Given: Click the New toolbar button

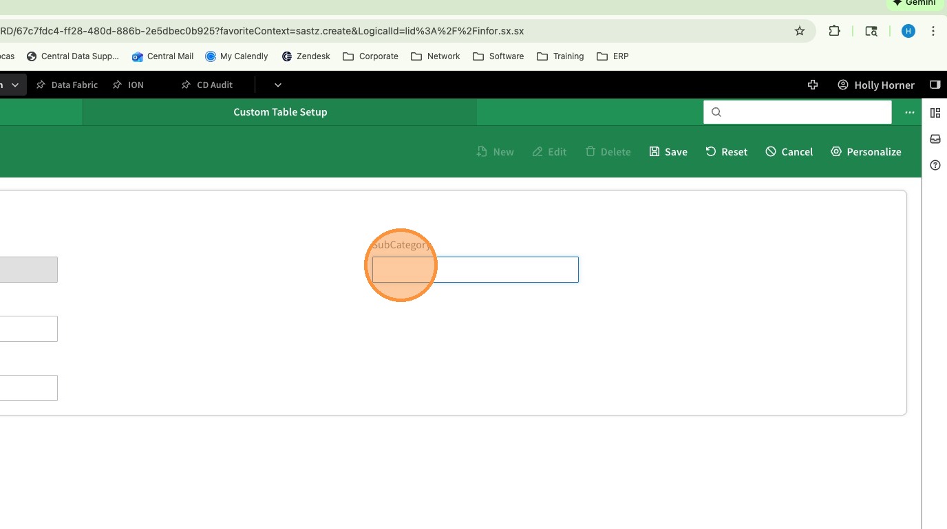Looking at the screenshot, I should (x=495, y=151).
